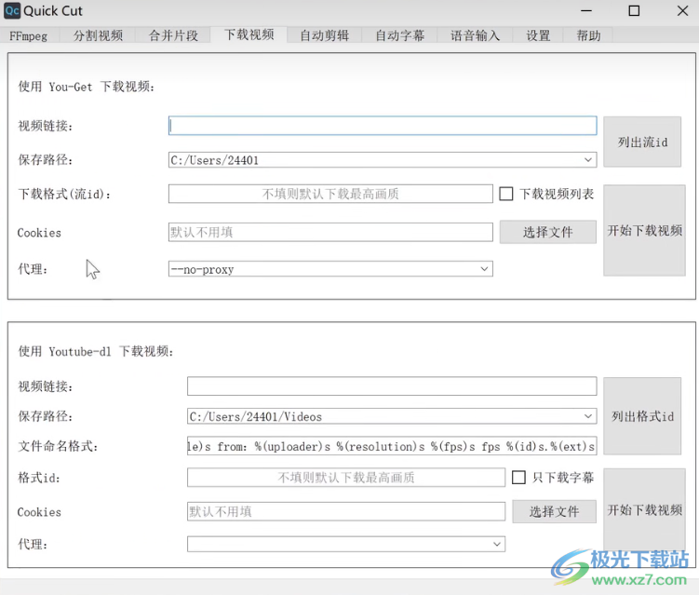The height and width of the screenshot is (595, 699).
Task: Focus the You-Get 视频链接 input field
Action: (383, 126)
